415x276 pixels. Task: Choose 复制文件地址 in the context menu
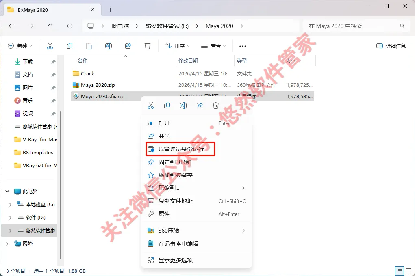(197, 201)
